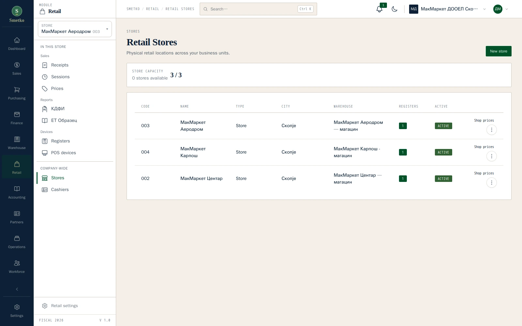Click the RETAIL breadcrumb

coord(152,9)
